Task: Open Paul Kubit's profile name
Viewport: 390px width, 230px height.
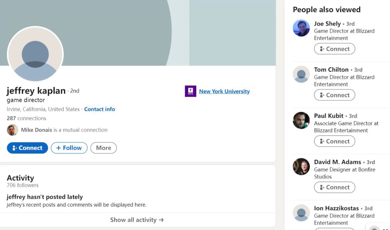Action: click(329, 116)
